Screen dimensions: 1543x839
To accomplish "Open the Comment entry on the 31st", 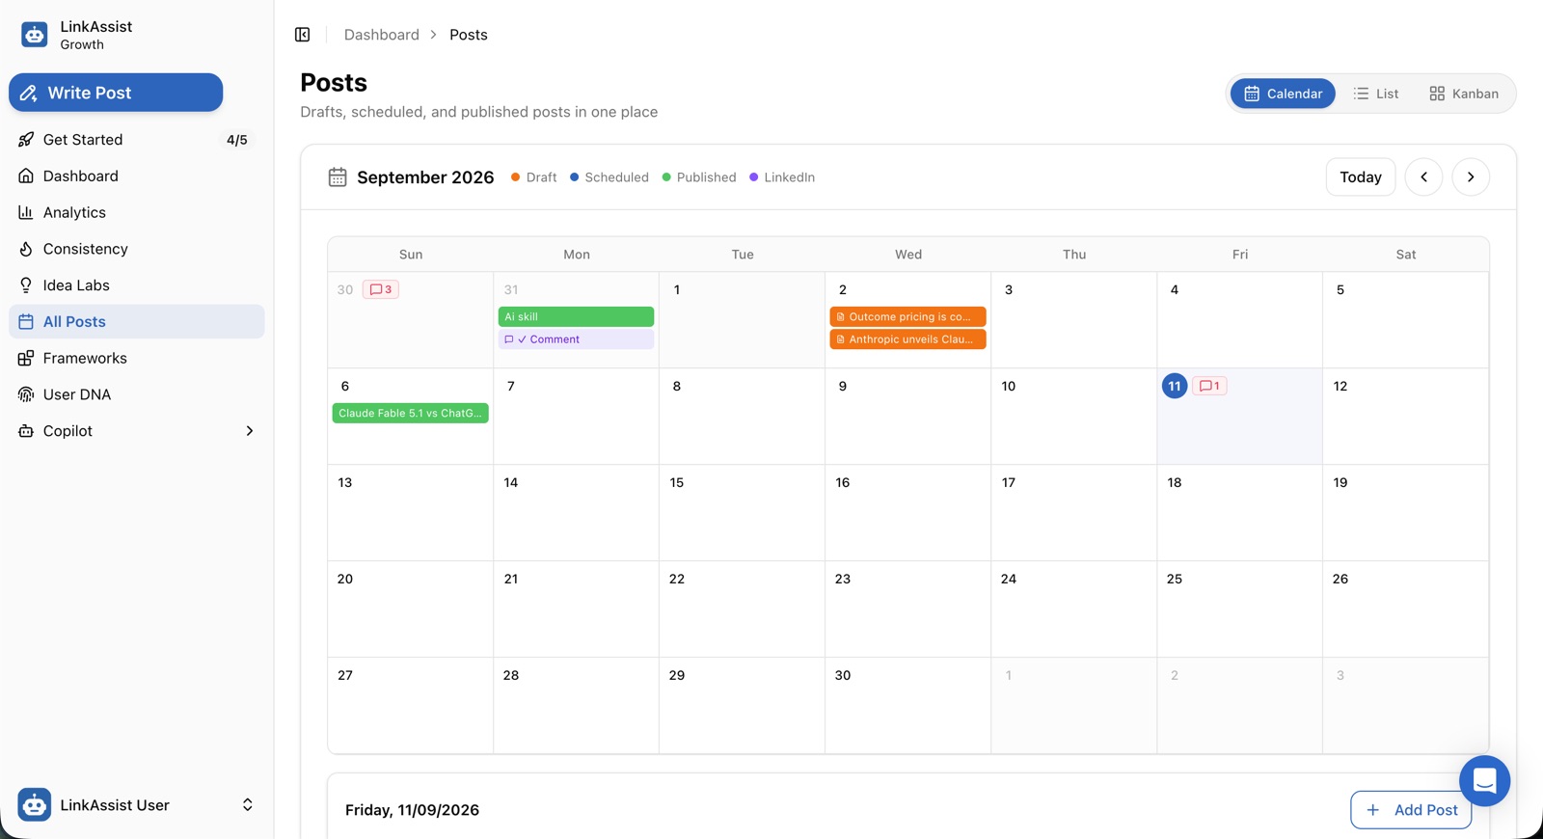I will click(576, 339).
